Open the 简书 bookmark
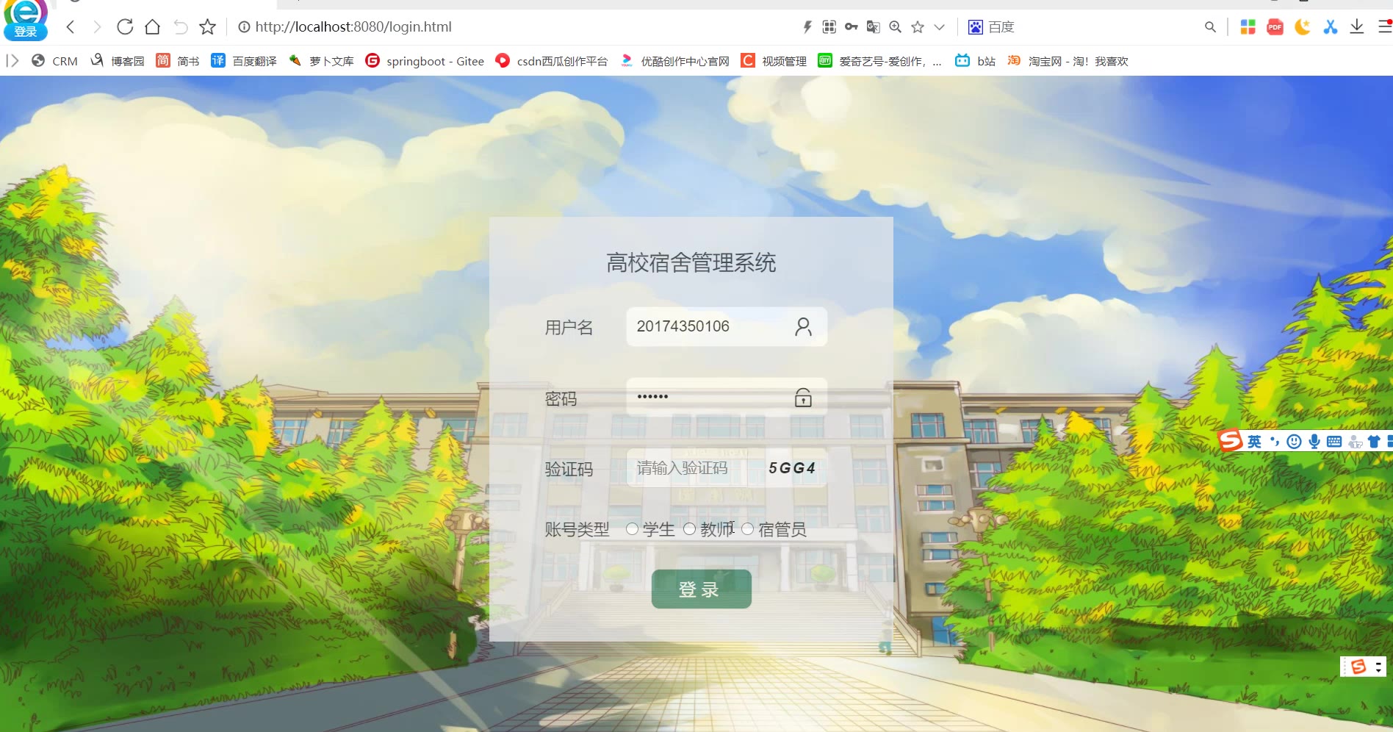Viewport: 1393px width, 732px height. point(178,61)
